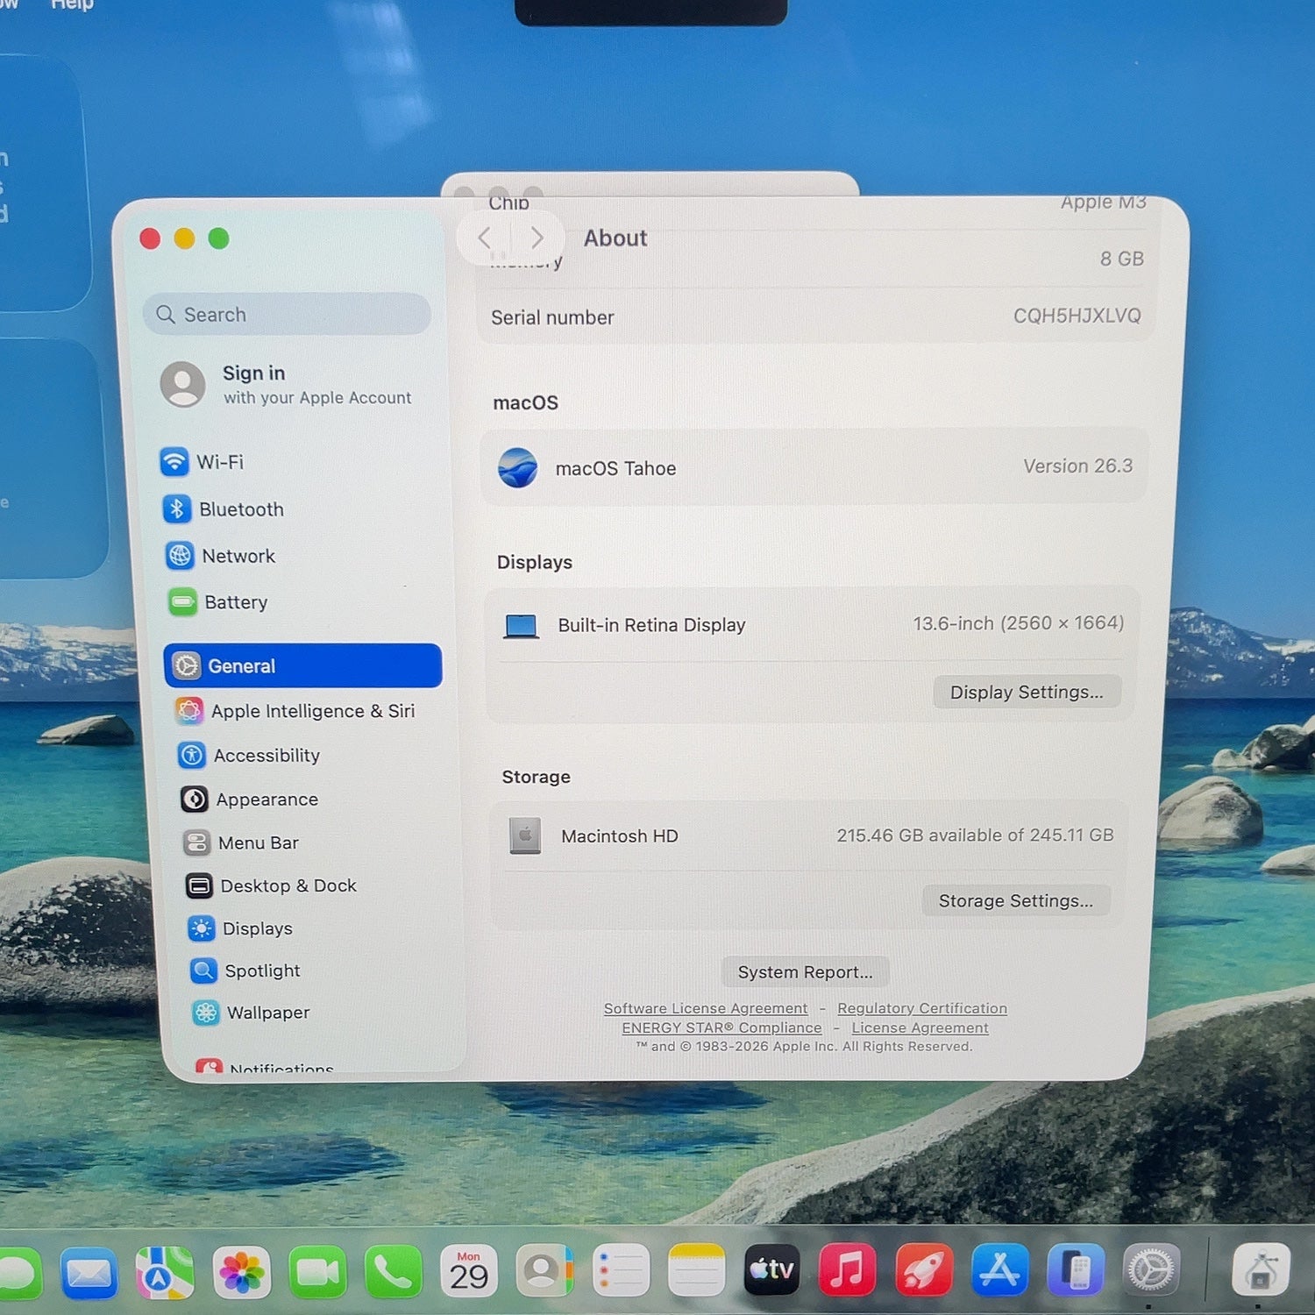The image size is (1315, 1315).
Task: Open Calendar showing Mon 29 in Dock
Action: (469, 1271)
